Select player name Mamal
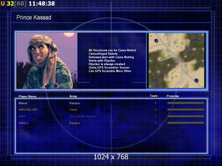Viewport: 222px width, 166px height. click(23, 103)
